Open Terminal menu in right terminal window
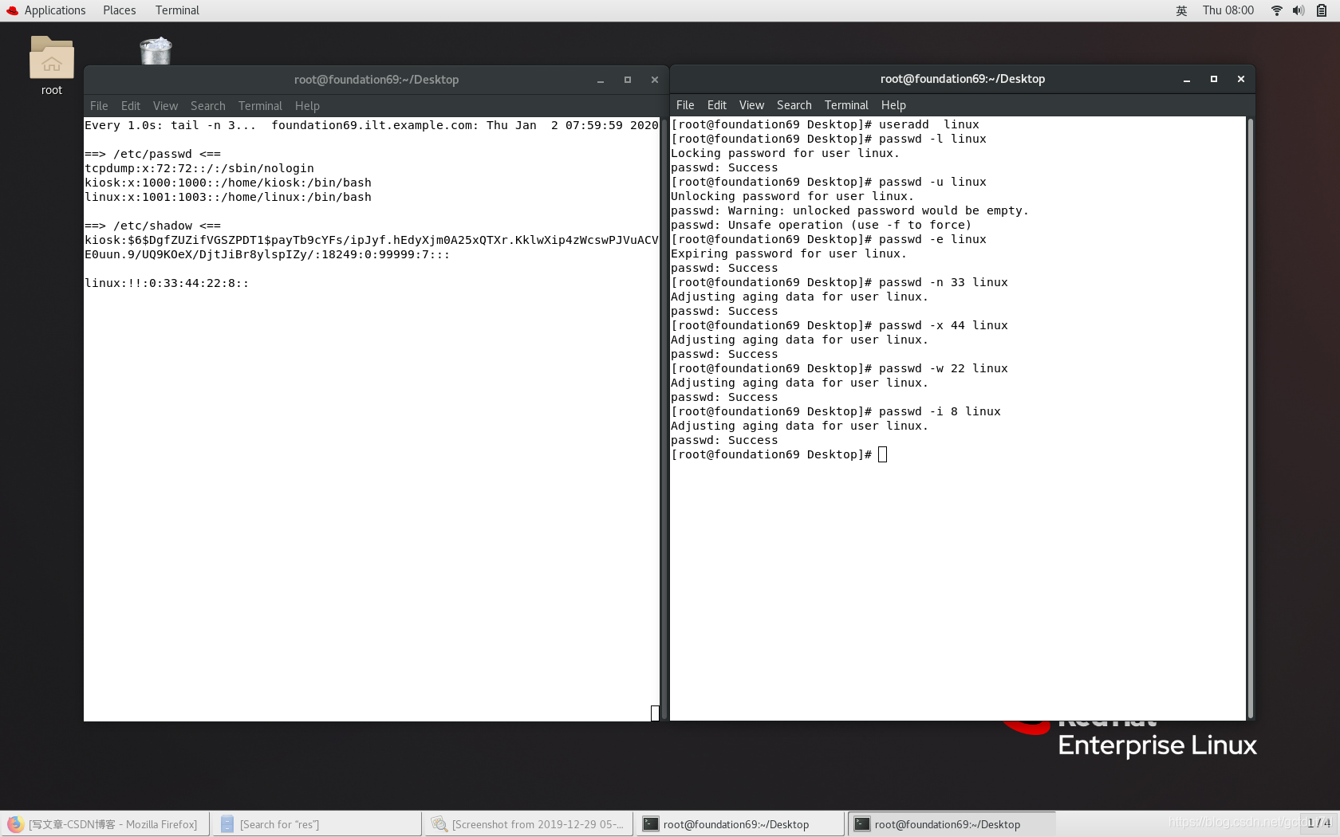This screenshot has height=837, width=1340. pos(846,105)
